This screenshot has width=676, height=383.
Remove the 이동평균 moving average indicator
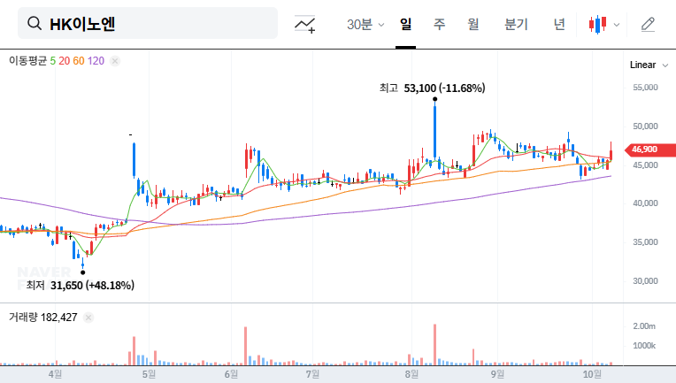[115, 61]
